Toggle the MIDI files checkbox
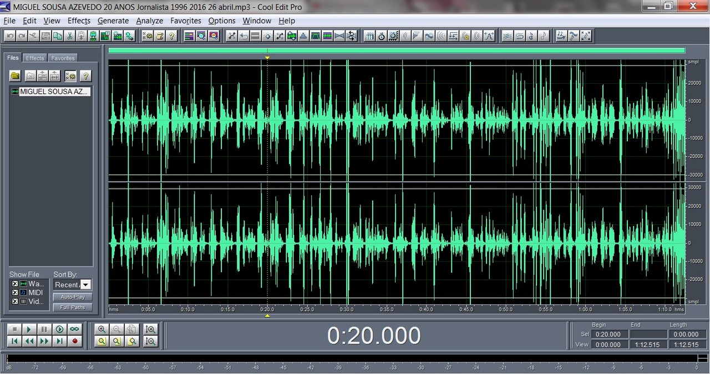710x374 pixels. point(15,293)
